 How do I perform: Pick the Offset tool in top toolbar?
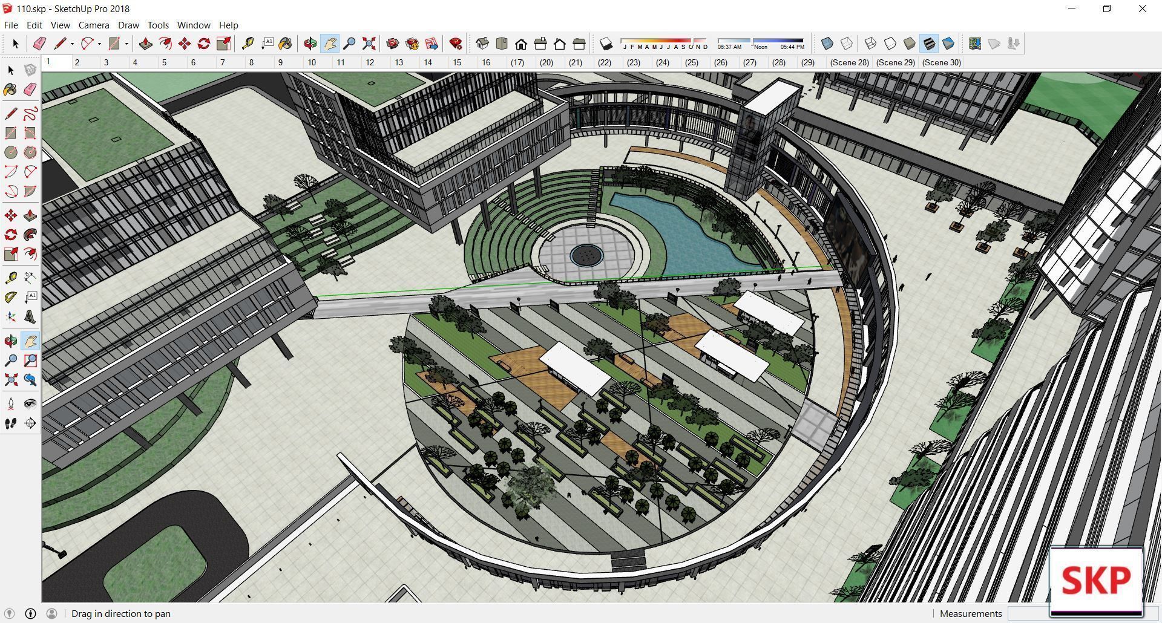click(165, 44)
